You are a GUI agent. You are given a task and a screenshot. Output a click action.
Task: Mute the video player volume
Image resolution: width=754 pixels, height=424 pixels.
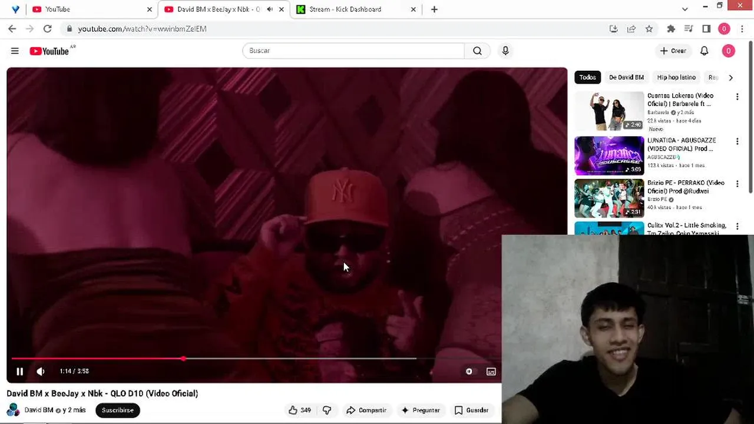41,371
